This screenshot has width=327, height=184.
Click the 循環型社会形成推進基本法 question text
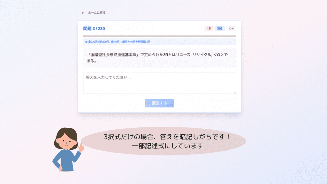113,55
